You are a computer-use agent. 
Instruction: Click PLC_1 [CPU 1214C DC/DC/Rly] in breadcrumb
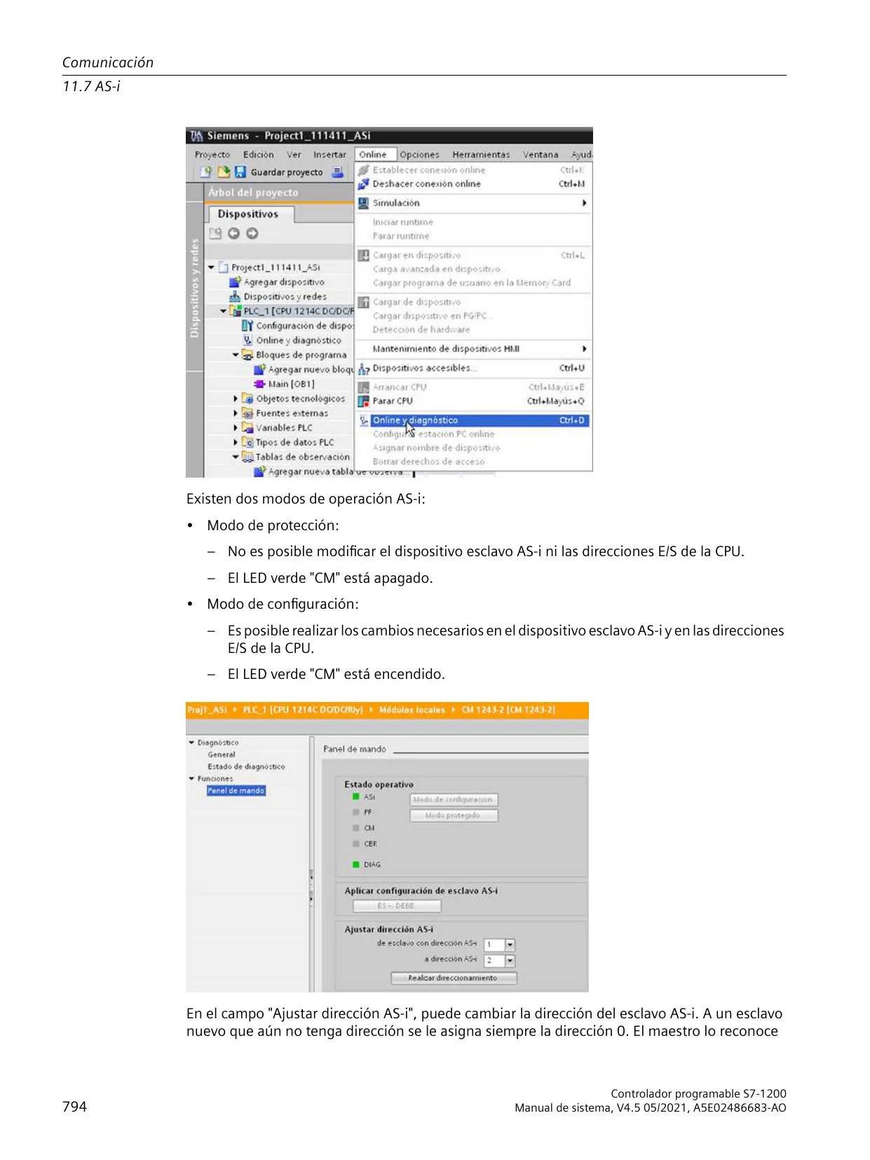pyautogui.click(x=303, y=710)
